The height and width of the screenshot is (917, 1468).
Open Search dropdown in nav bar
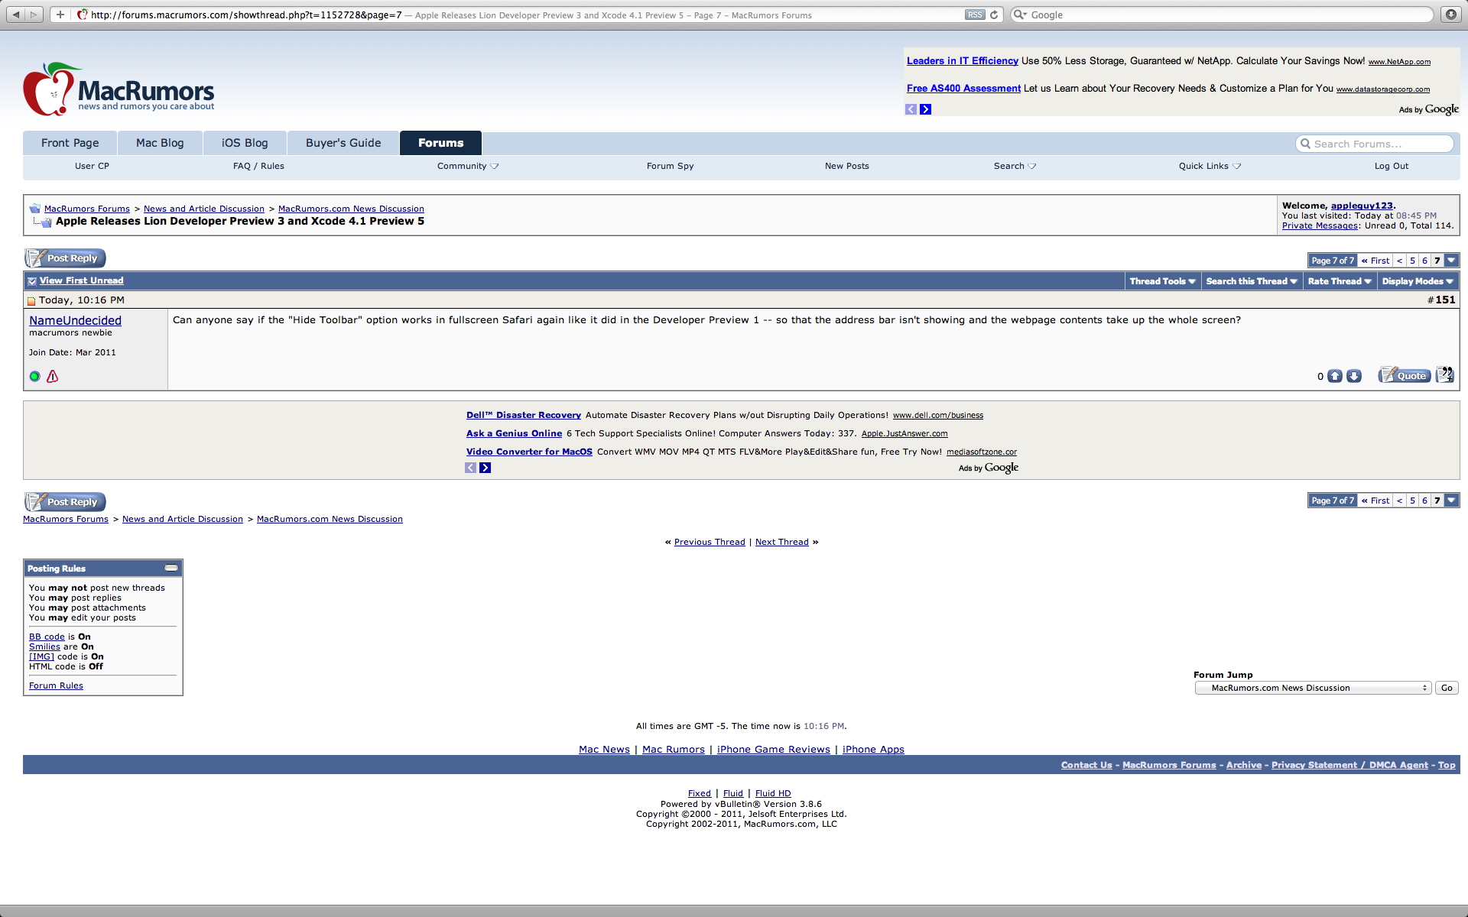(1015, 166)
